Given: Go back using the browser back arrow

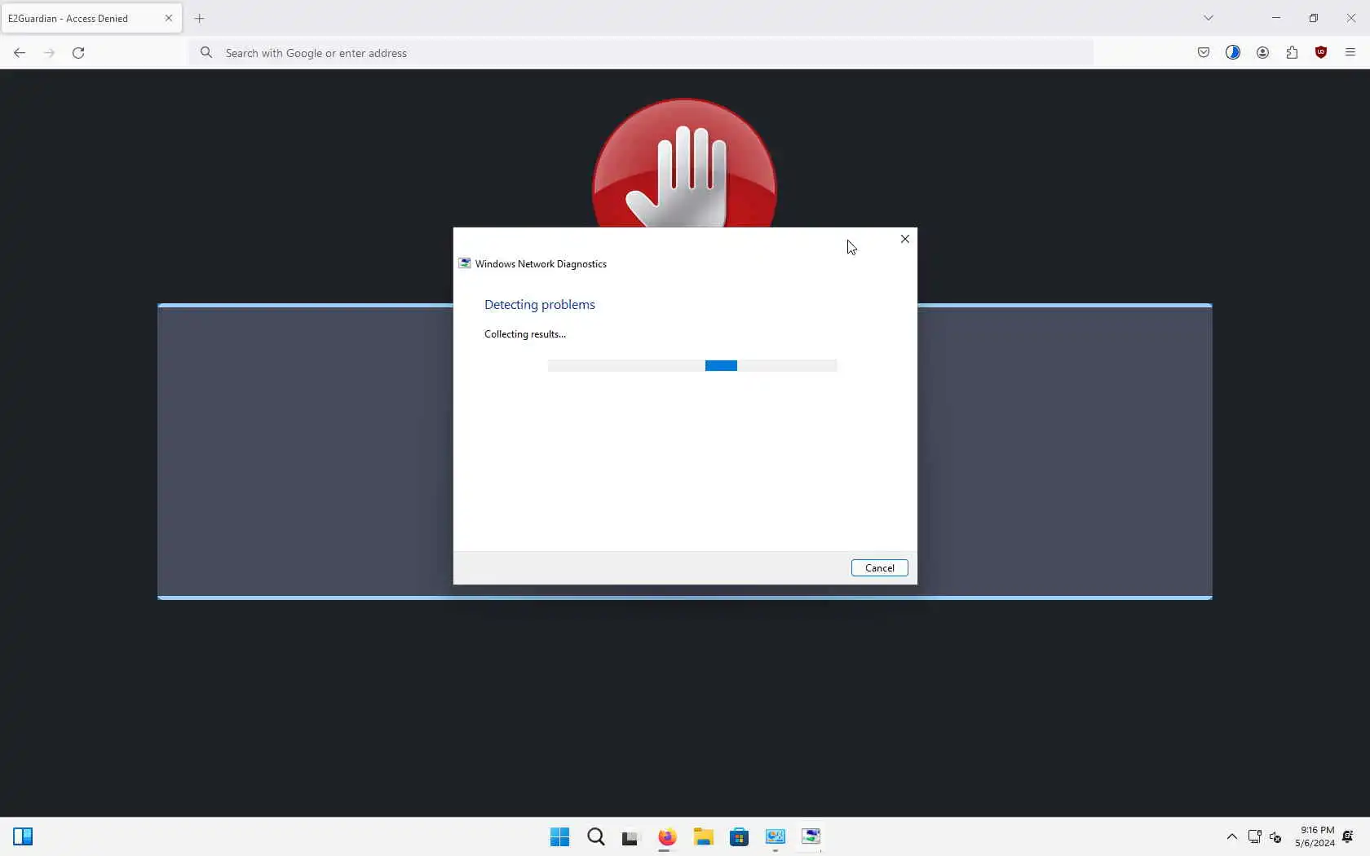Looking at the screenshot, I should pyautogui.click(x=20, y=53).
